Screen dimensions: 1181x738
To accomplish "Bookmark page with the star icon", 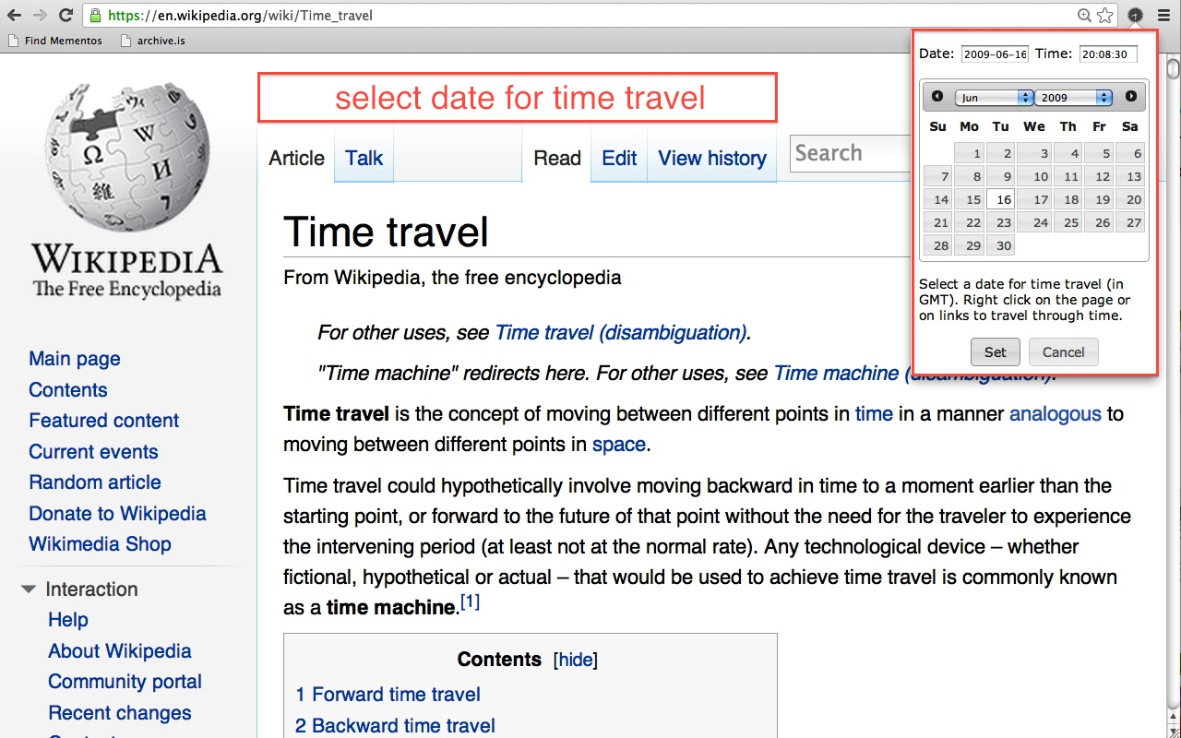I will coord(1105,15).
